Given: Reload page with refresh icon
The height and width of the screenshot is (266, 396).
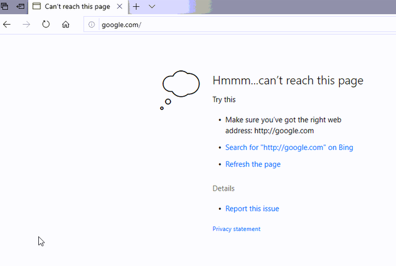Looking at the screenshot, I should point(46,24).
